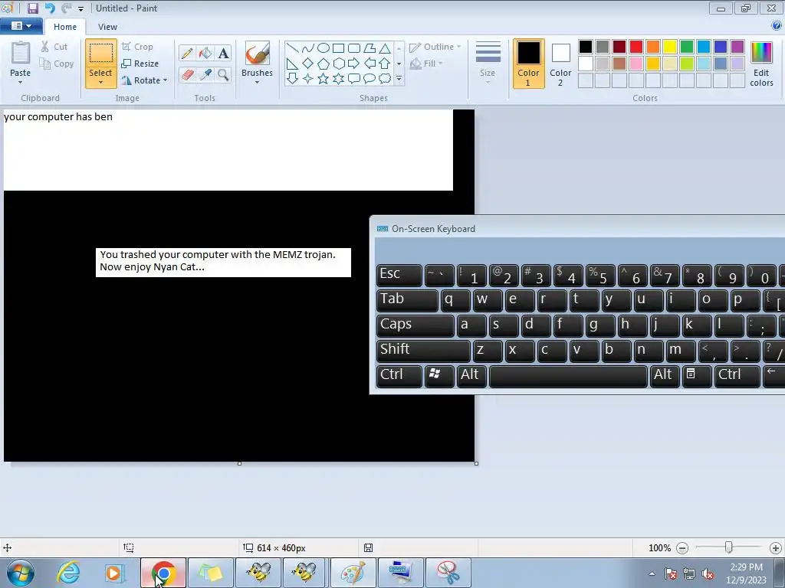Choose the Fill with color bucket tool

point(205,53)
